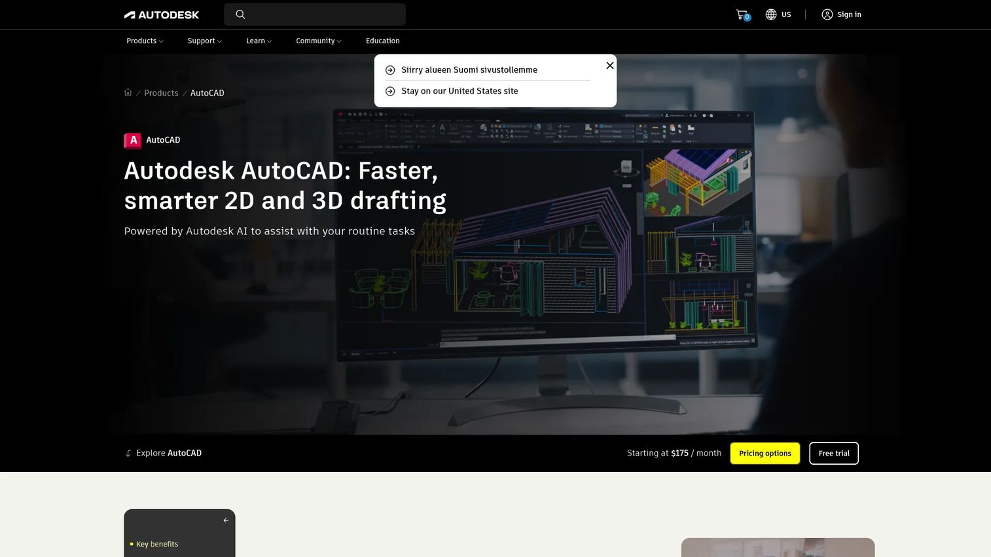Click the AutoCAD breadcrumb text
Viewport: 991px width, 557px height.
(x=207, y=93)
